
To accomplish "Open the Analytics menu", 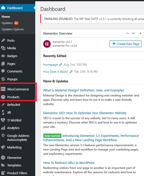I will [x=18, y=128].
